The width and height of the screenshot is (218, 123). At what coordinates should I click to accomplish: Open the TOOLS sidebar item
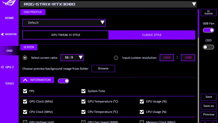click(x=9, y=84)
